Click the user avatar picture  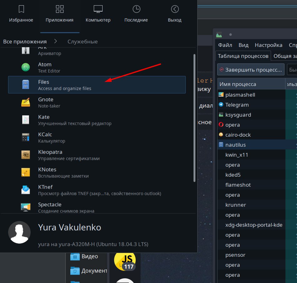(19, 232)
